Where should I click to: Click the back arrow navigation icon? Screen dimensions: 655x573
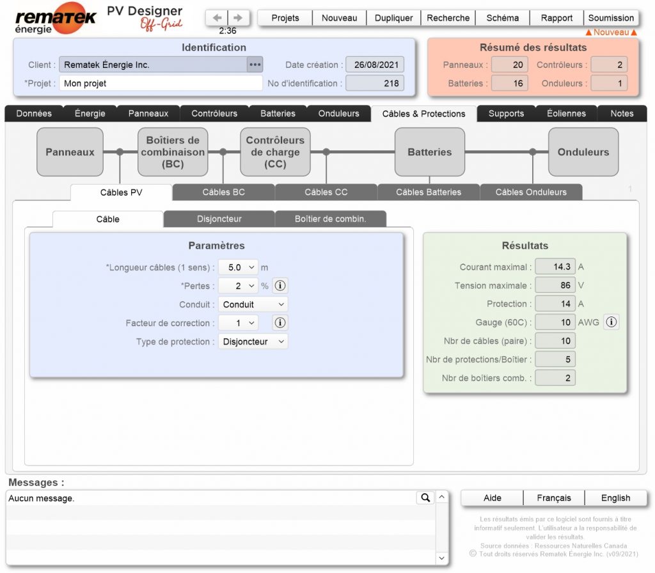point(217,18)
